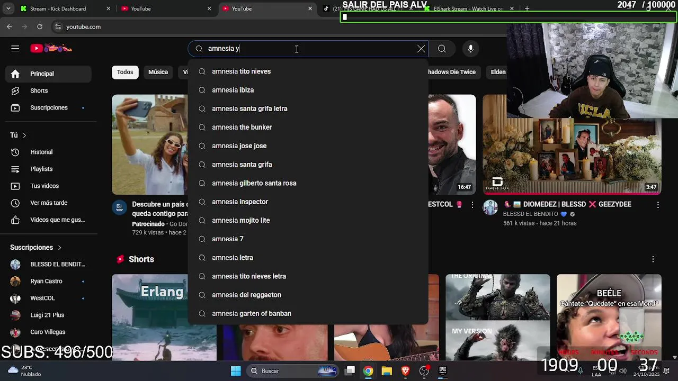Clear the search box text
Image resolution: width=678 pixels, height=381 pixels.
click(421, 49)
